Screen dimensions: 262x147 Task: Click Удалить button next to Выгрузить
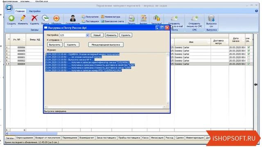pos(72,45)
